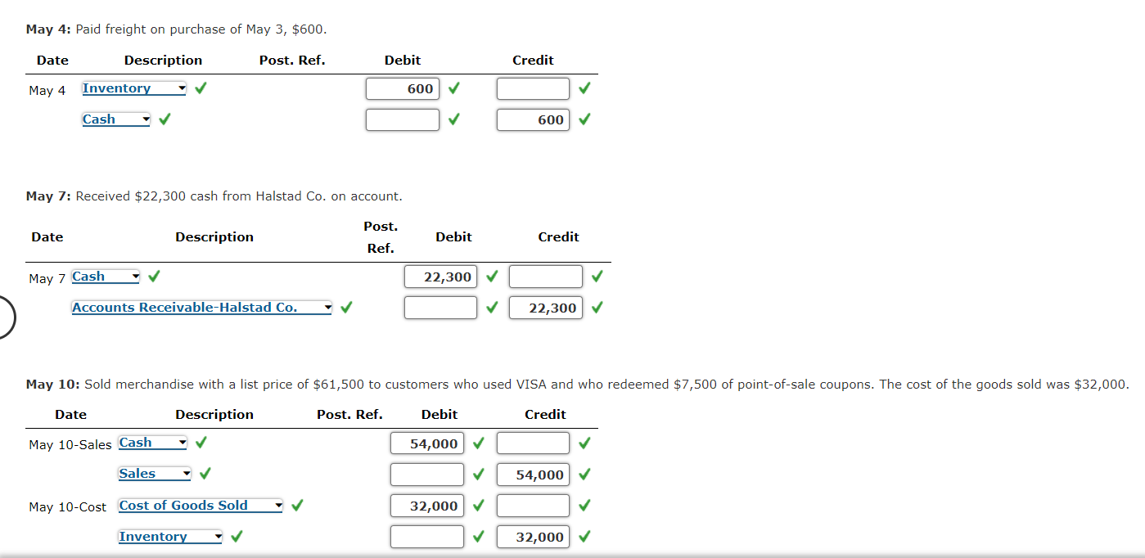Click the checkmark next to the 32,000 Inventory credit
The height and width of the screenshot is (558, 1145).
pos(584,536)
